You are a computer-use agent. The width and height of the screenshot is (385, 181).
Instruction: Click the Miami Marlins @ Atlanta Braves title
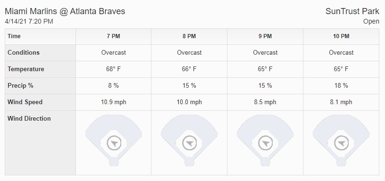coord(65,11)
